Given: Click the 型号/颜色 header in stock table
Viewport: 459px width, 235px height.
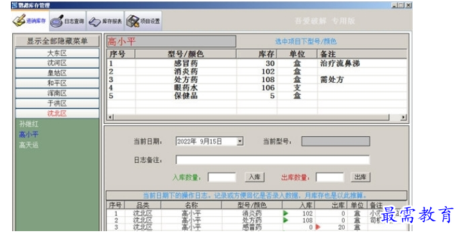Looking at the screenshot, I should click(x=186, y=54).
